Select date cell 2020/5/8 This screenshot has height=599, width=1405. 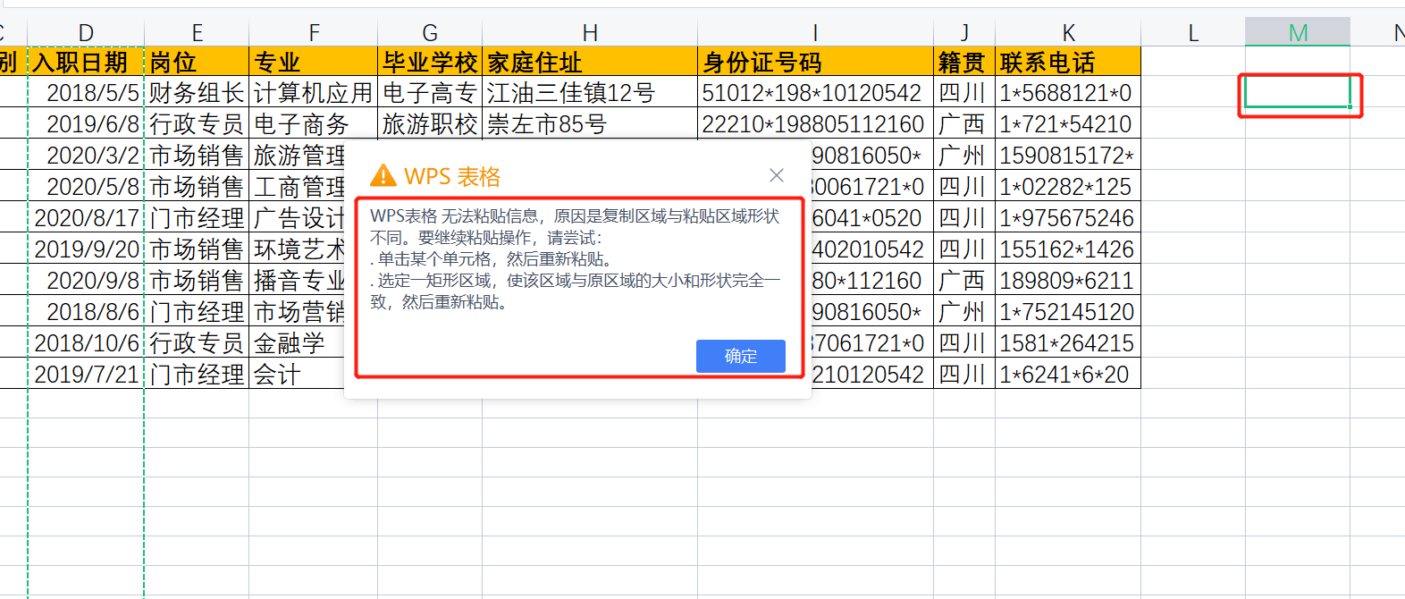tap(86, 186)
